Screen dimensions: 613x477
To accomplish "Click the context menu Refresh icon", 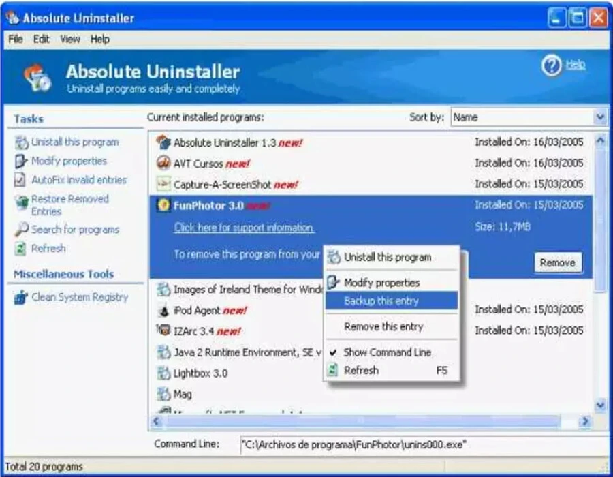I will pyautogui.click(x=332, y=370).
